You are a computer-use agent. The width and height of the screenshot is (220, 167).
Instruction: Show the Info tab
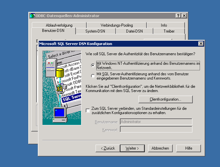[x=164, y=25]
